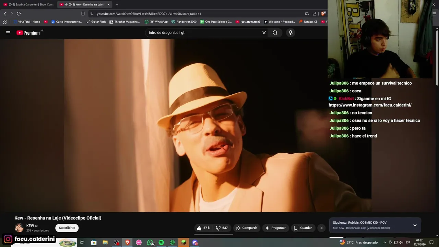Start voice search with microphone icon
The height and width of the screenshot is (247, 439).
pyautogui.click(x=290, y=33)
